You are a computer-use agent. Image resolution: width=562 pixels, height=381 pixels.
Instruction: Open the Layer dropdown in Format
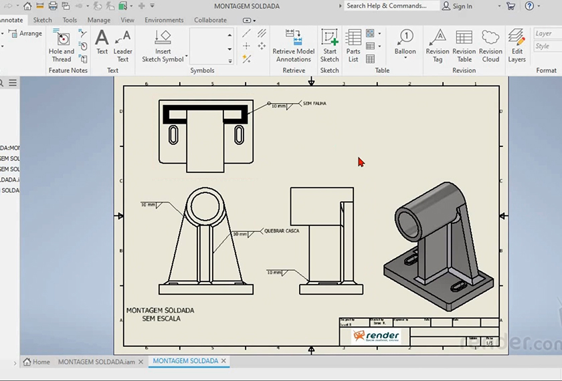click(x=547, y=33)
